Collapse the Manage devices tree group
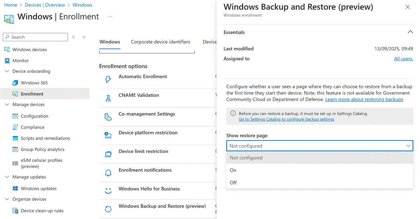Image resolution: width=420 pixels, height=219 pixels. [7, 105]
